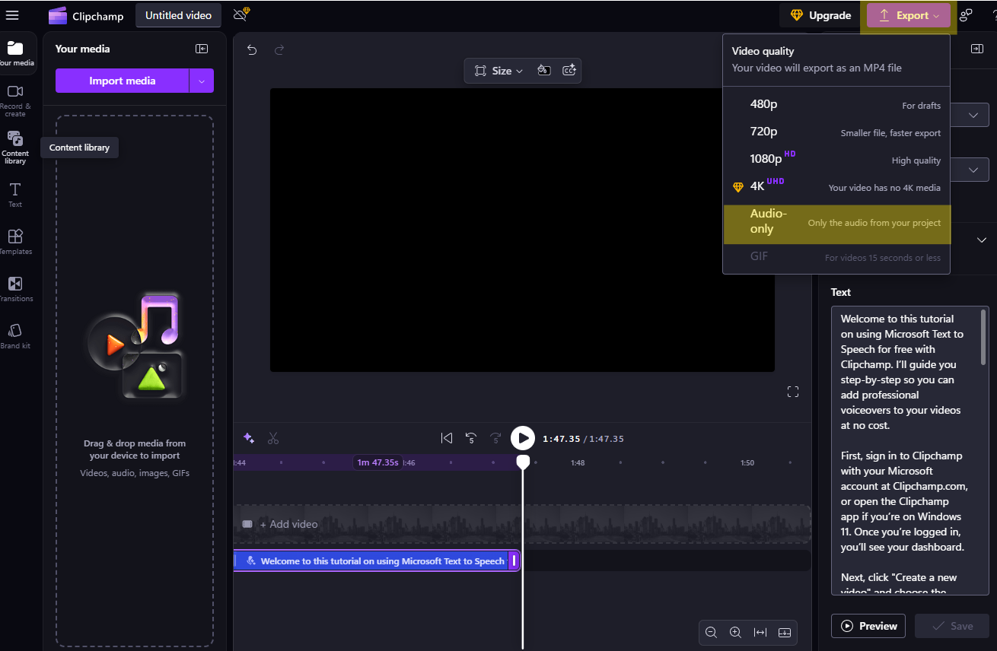Rewind five seconds
Screen dimensions: 997x651
(x=471, y=438)
